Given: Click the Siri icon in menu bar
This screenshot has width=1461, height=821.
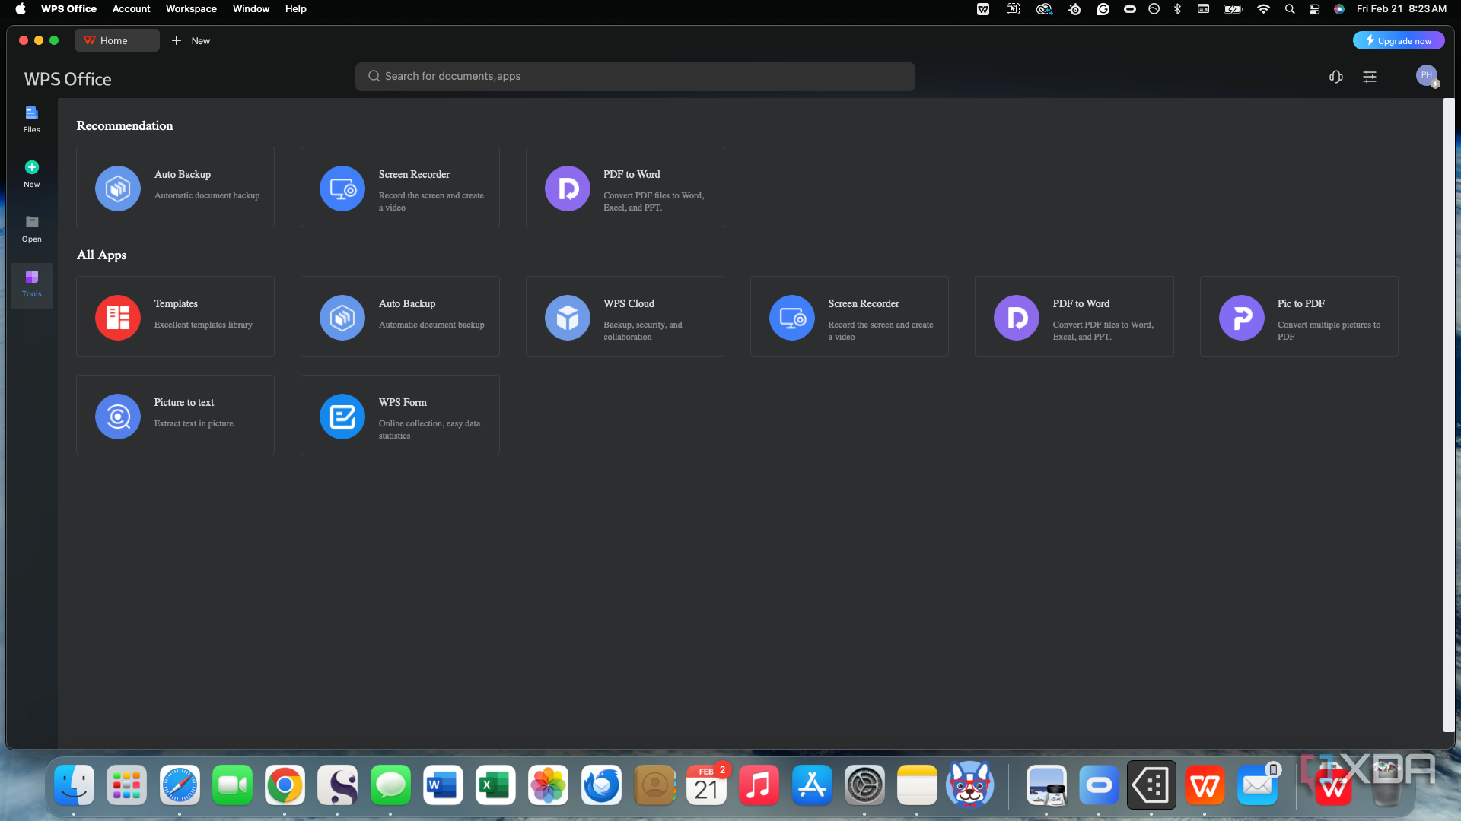Looking at the screenshot, I should pos(1339,9).
